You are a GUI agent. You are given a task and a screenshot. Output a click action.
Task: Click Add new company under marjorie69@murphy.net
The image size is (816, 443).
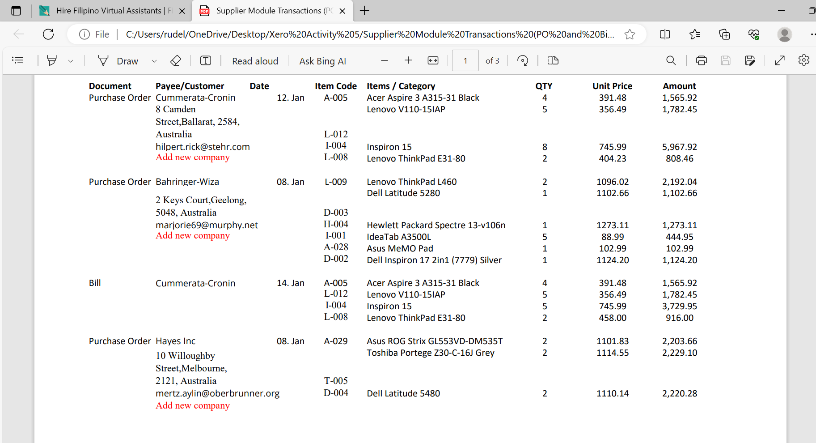193,235
